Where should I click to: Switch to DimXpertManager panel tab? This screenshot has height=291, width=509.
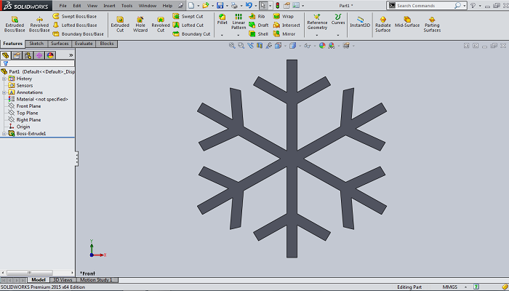tap(39, 55)
